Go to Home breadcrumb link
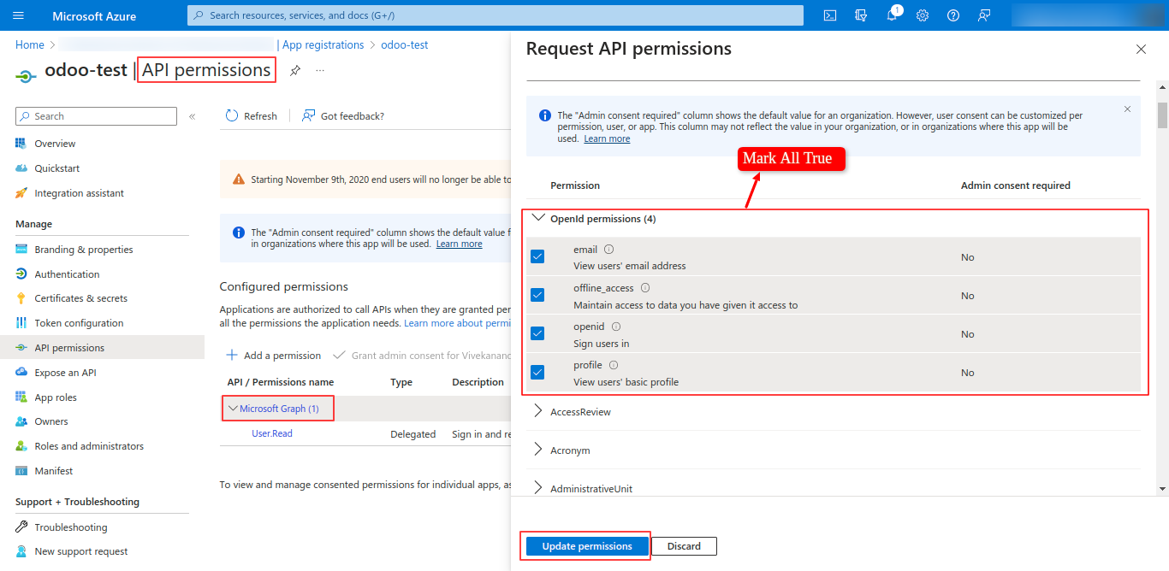 point(30,44)
